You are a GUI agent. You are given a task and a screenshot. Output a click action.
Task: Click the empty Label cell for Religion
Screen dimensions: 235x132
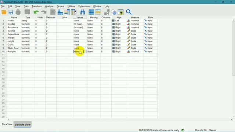[x=65, y=51]
